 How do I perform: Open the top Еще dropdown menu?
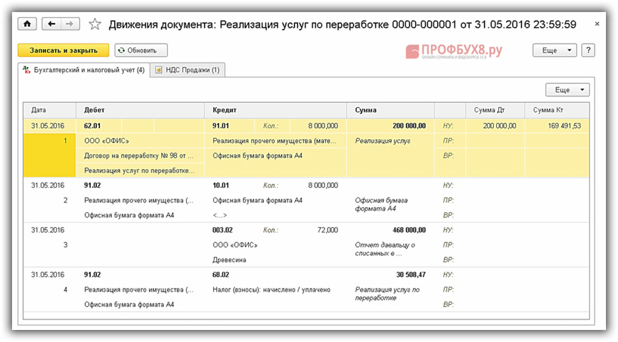click(554, 51)
